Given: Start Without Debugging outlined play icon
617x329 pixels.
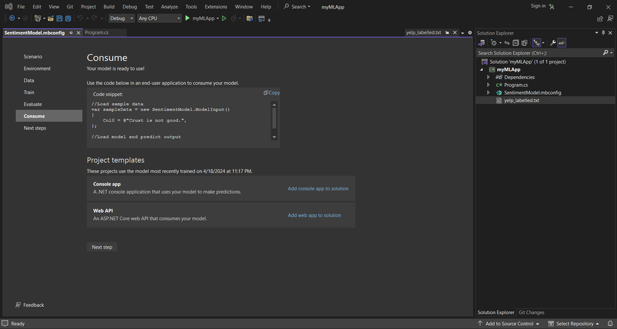Looking at the screenshot, I should pyautogui.click(x=224, y=18).
